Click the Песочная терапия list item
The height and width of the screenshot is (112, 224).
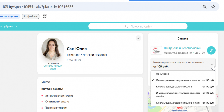coord(56,108)
